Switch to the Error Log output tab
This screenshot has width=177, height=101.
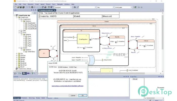tap(32, 98)
